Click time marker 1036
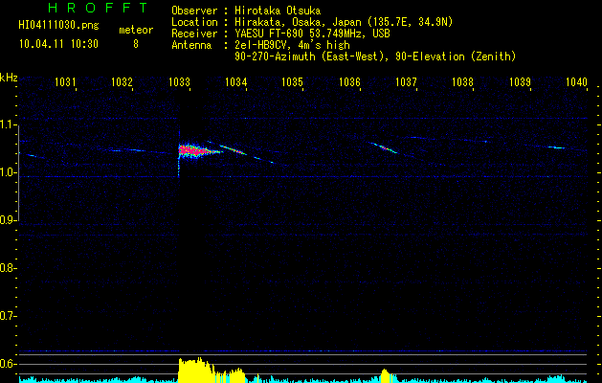Viewport: 602px width, 383px height. [x=349, y=82]
